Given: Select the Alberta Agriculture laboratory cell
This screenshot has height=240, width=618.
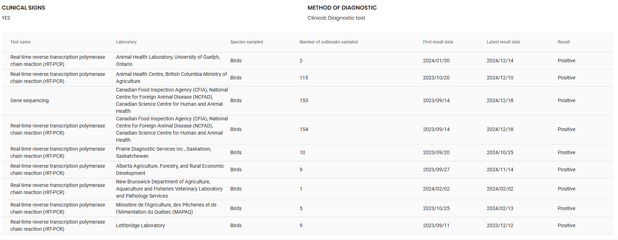Looking at the screenshot, I should [x=170, y=169].
